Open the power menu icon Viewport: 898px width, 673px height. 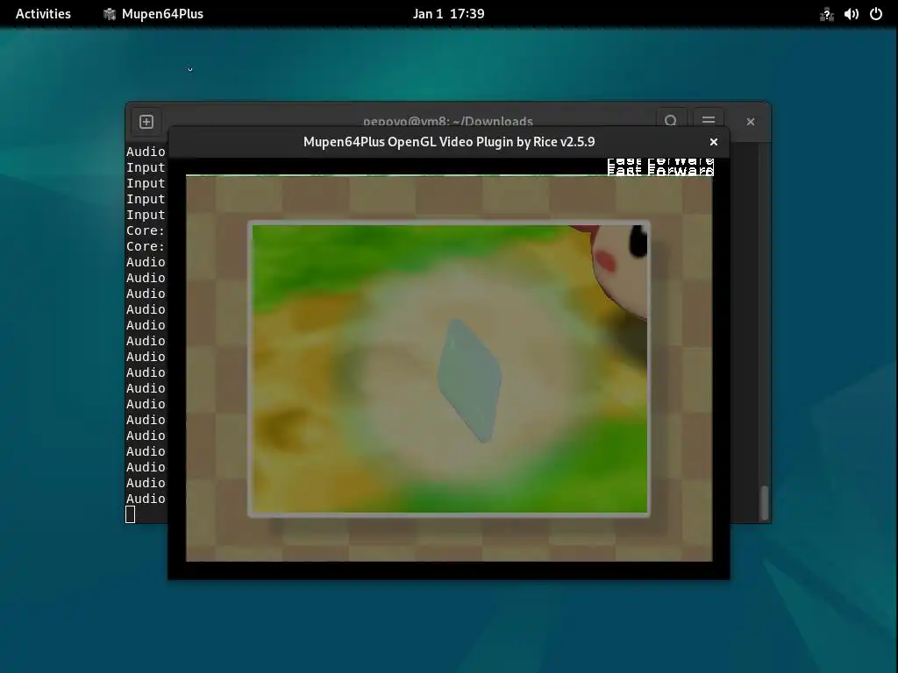point(876,14)
